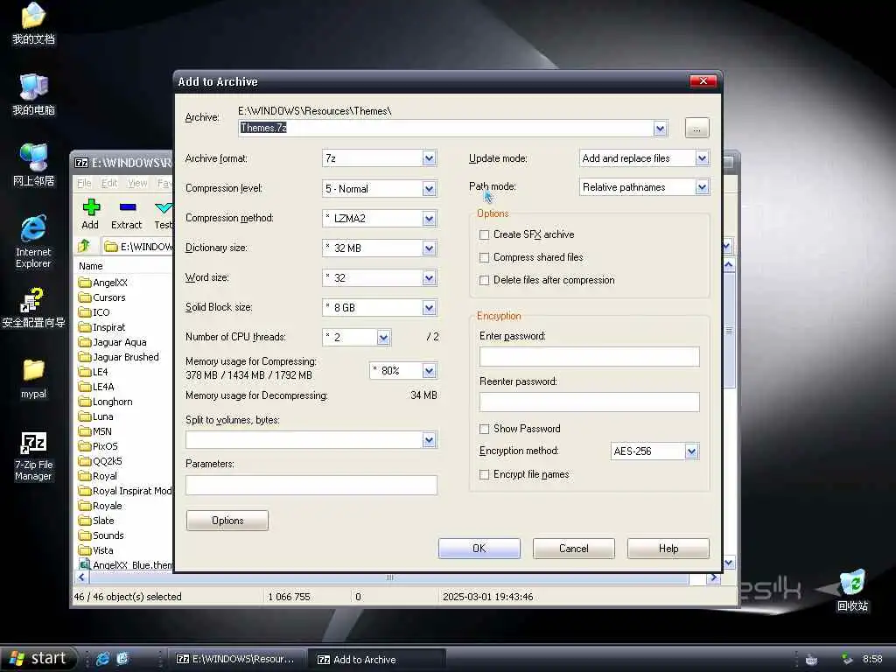Viewport: 896px width, 672px height.
Task: Click the up-folder icon in 7-Zip address bar
Action: click(x=84, y=246)
